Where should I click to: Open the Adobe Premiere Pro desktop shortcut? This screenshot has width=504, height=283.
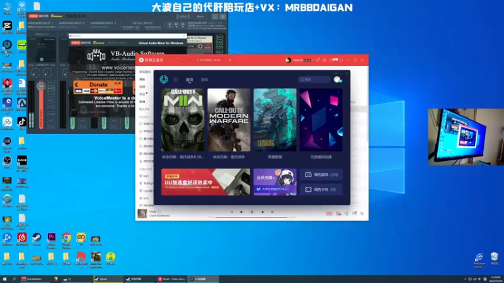(52, 240)
